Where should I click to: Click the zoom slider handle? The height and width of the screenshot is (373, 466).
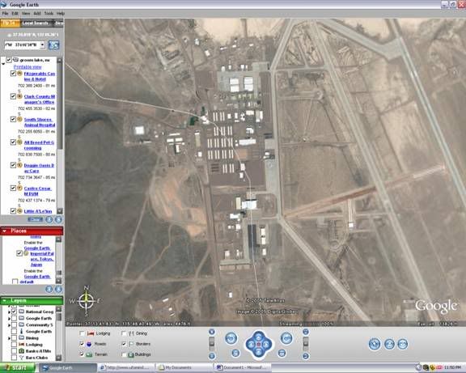tap(212, 343)
